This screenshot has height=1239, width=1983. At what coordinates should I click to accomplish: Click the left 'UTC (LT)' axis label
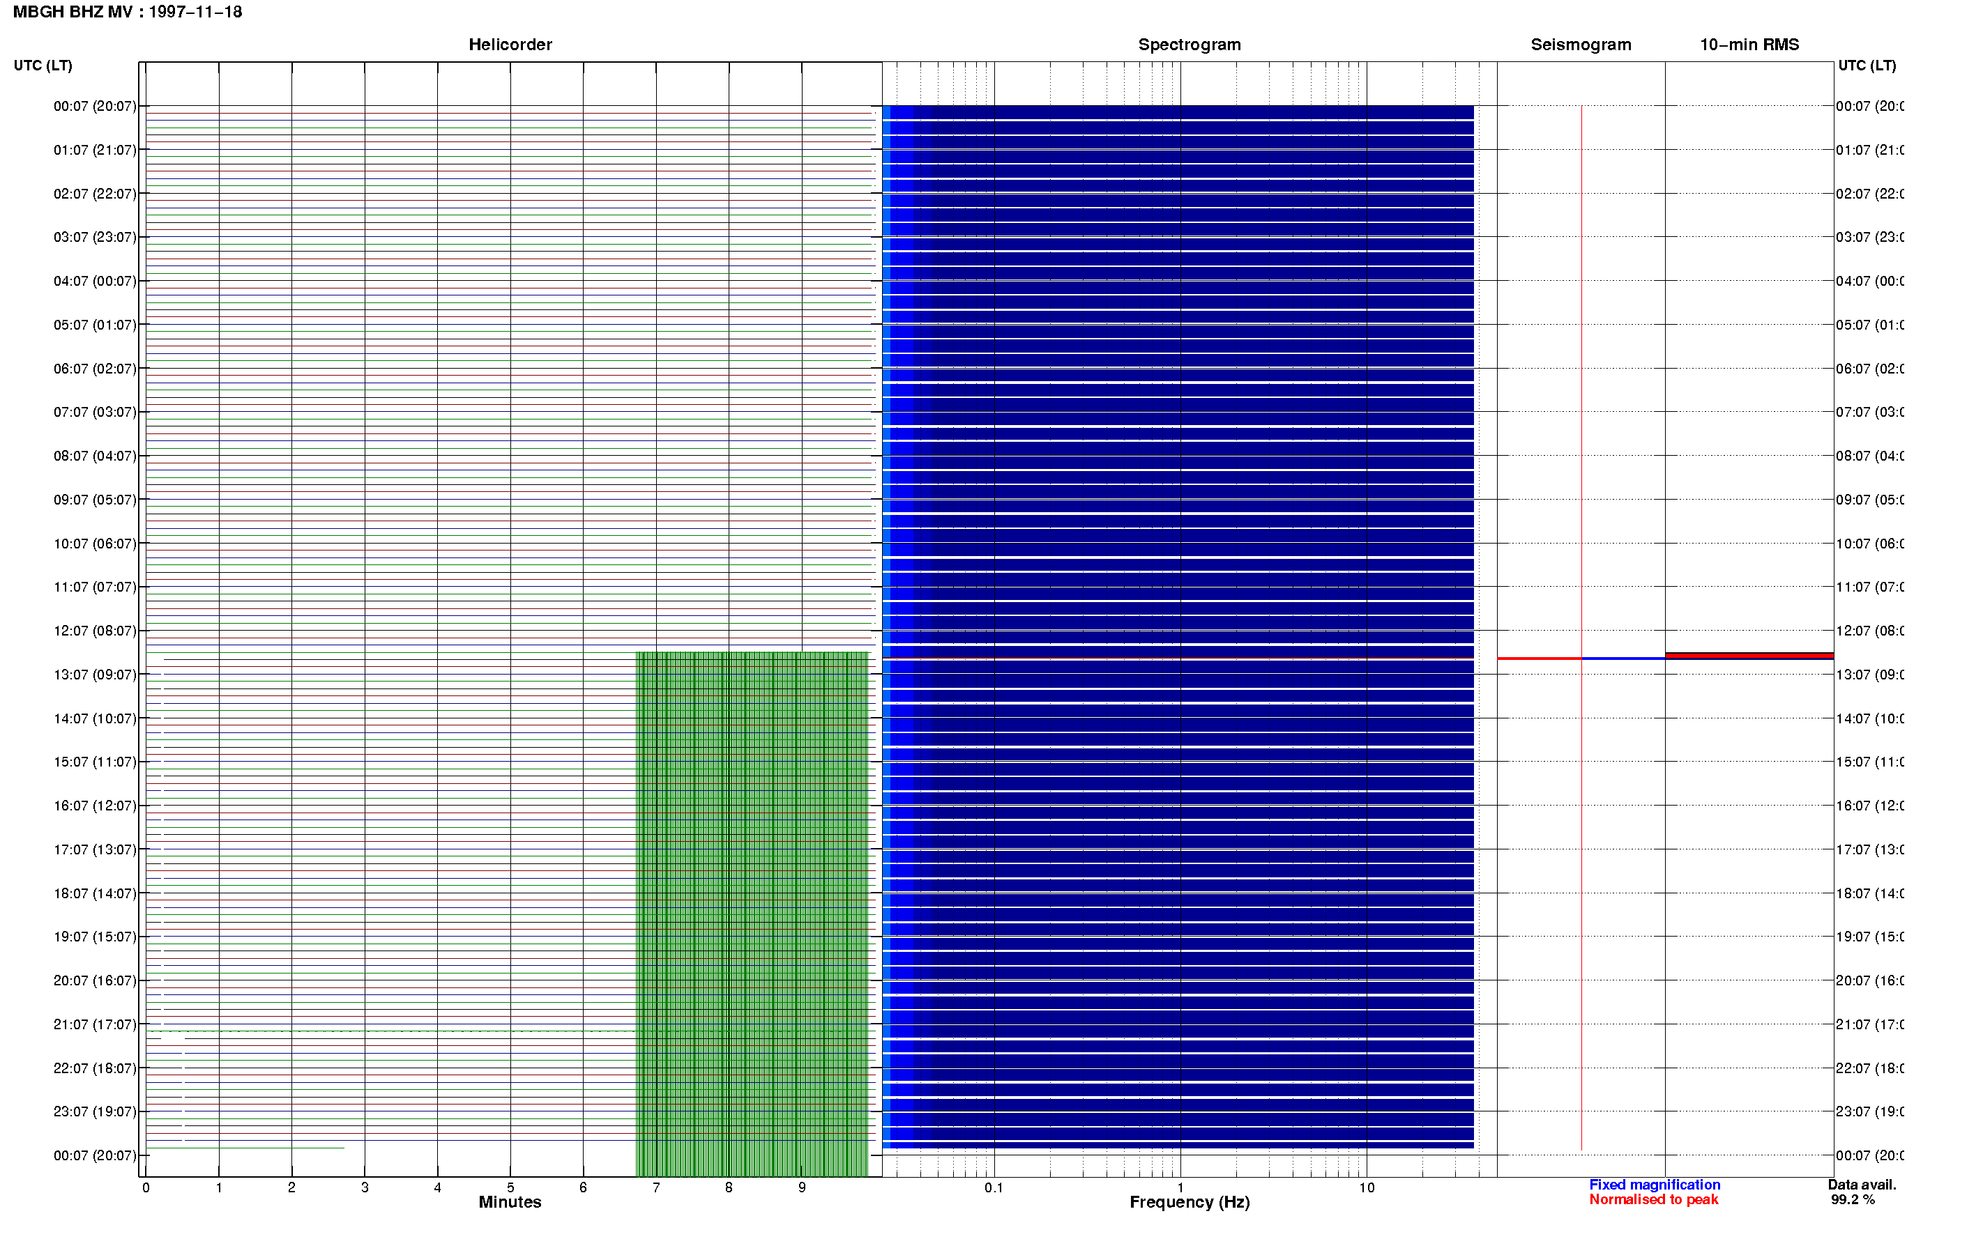tap(43, 66)
